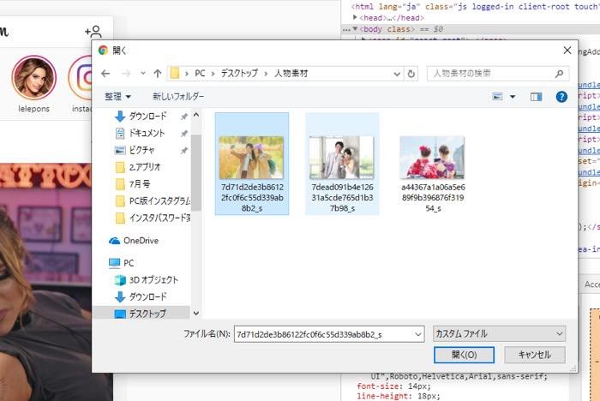The height and width of the screenshot is (401, 600).
Task: Click the キャンセル button
Action: 535,355
